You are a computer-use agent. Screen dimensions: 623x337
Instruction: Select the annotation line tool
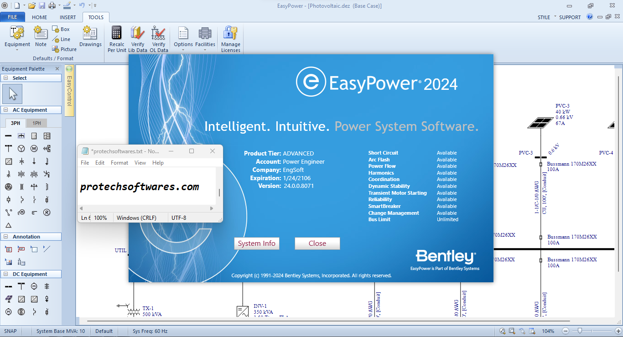pos(47,249)
